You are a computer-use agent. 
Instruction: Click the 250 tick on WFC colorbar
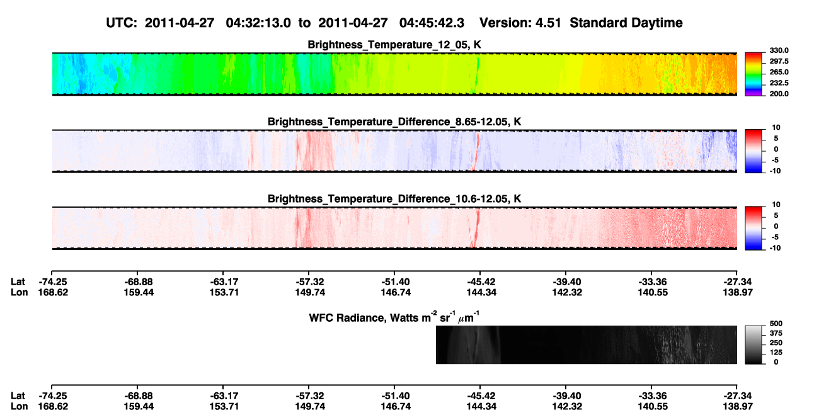coord(776,343)
